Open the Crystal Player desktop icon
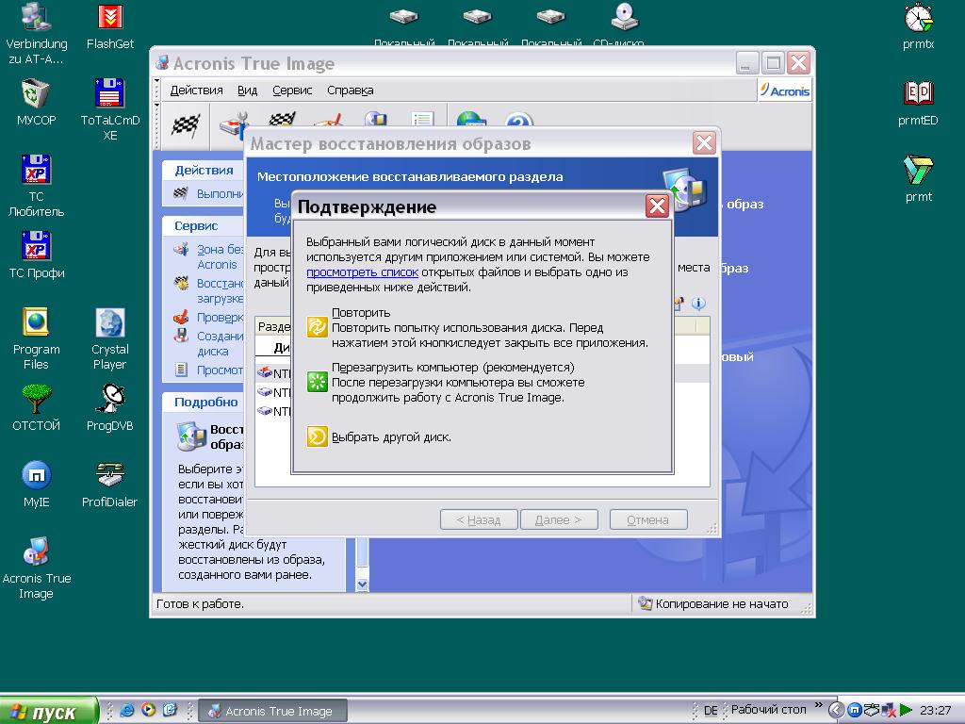This screenshot has width=965, height=724. coord(110,338)
